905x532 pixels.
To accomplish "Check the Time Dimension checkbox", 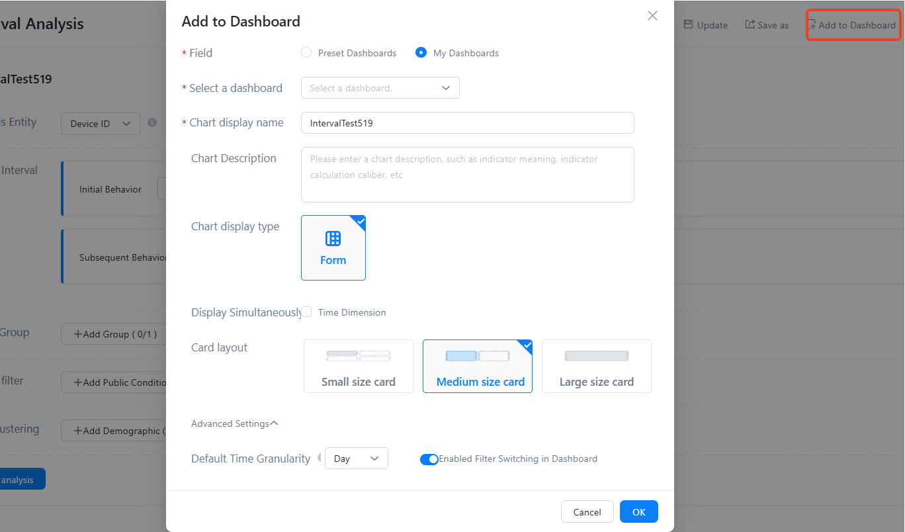I will pos(307,312).
